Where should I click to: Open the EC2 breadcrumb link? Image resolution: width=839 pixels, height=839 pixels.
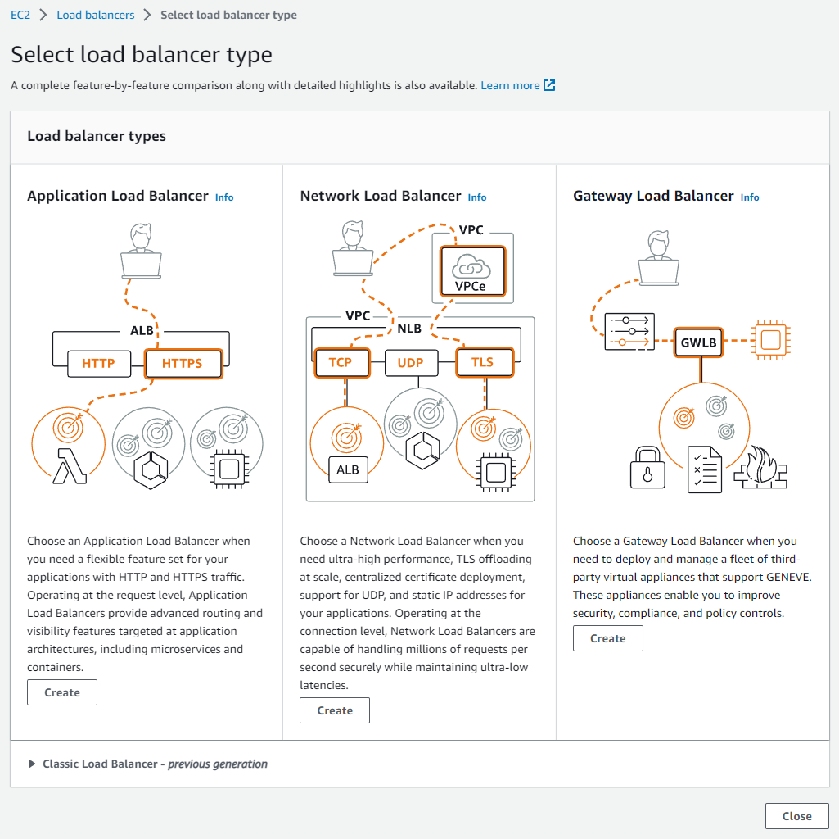[20, 15]
